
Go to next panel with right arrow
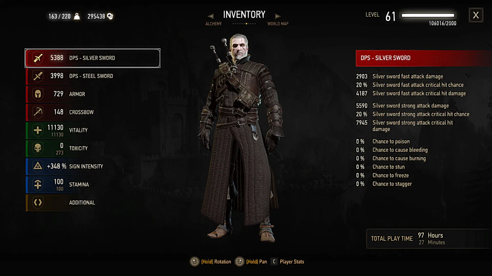(x=278, y=16)
